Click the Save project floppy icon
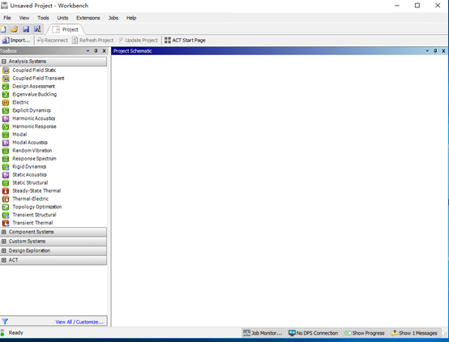 click(x=26, y=29)
